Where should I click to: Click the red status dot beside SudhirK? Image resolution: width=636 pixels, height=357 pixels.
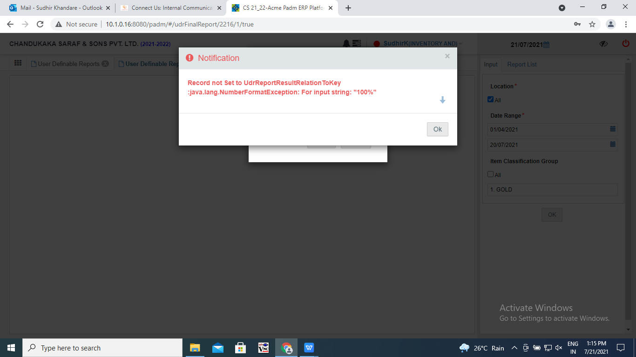click(377, 44)
